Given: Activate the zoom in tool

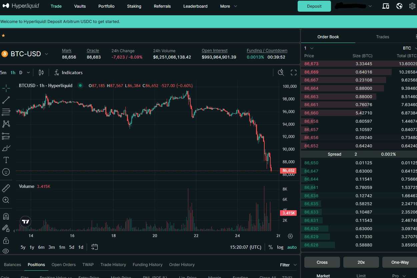Looking at the screenshot, I should 6,200.
